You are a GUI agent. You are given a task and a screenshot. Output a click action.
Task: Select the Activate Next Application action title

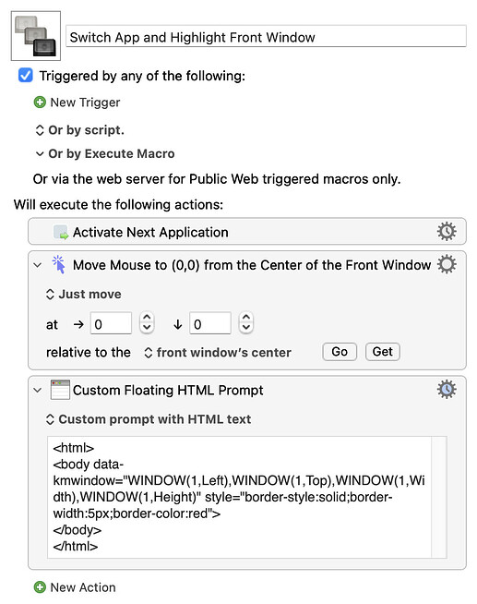[x=150, y=233]
